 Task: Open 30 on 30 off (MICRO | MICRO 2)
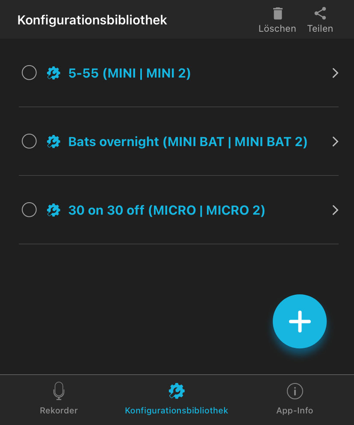(x=167, y=210)
